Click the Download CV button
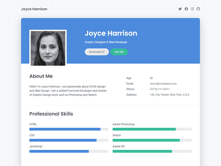Image resolution: width=221 pixels, height=166 pixels. [x=97, y=52]
